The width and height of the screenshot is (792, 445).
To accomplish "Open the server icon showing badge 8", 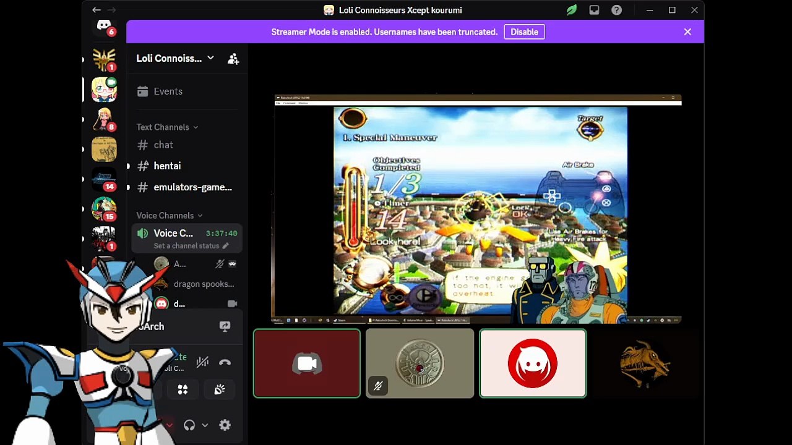I will click(104, 119).
